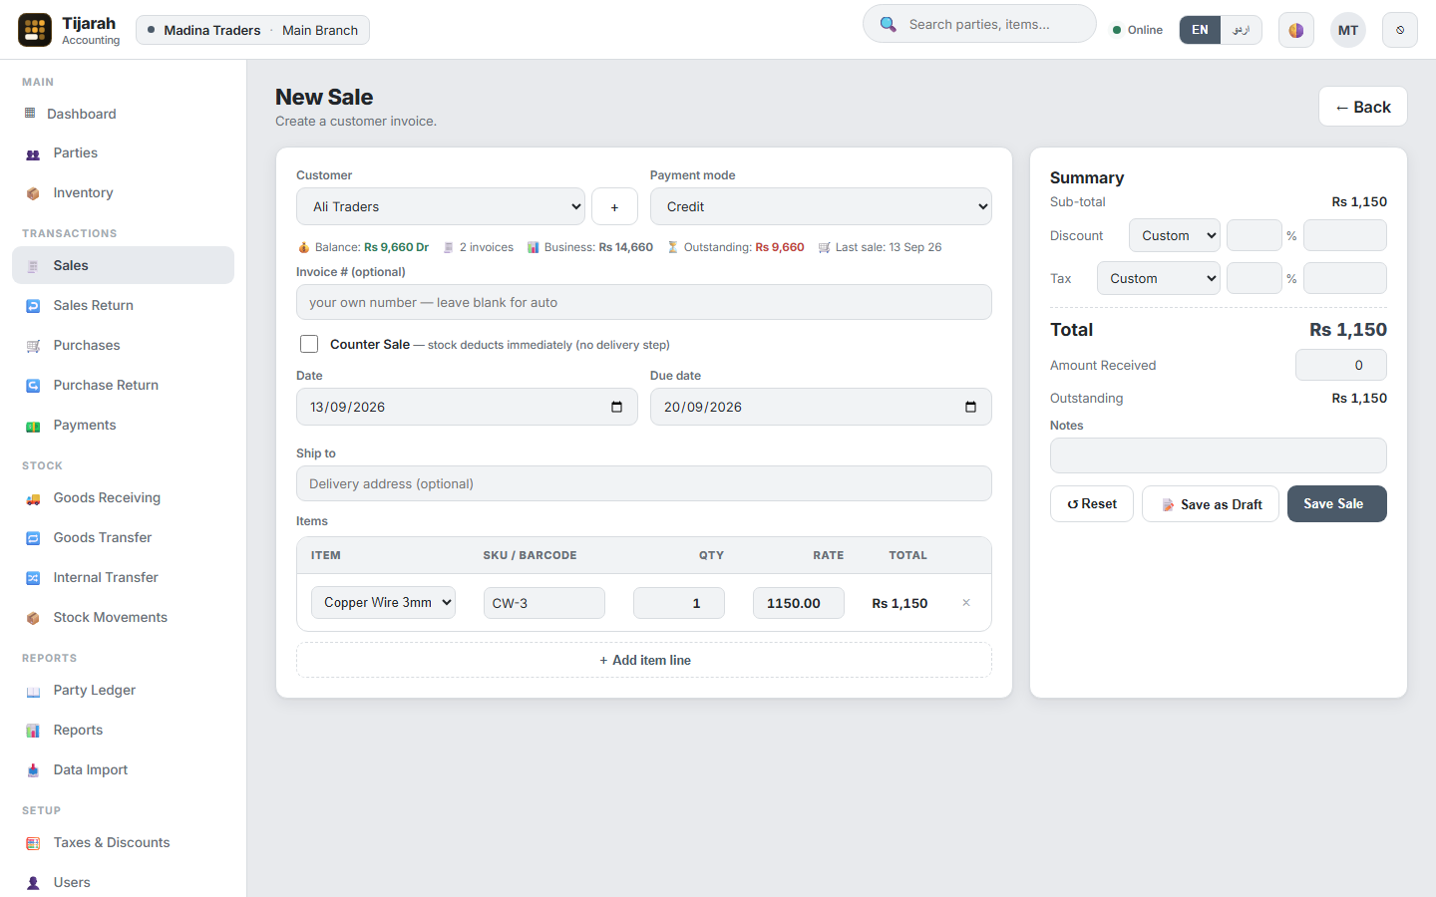Click the Taxes & Discounts icon
1436x897 pixels.
[x=33, y=843]
